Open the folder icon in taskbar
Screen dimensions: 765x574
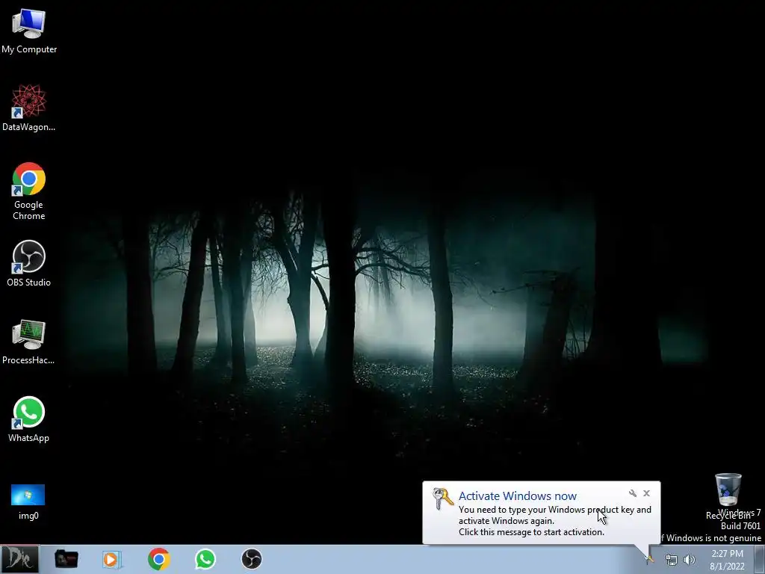click(66, 559)
